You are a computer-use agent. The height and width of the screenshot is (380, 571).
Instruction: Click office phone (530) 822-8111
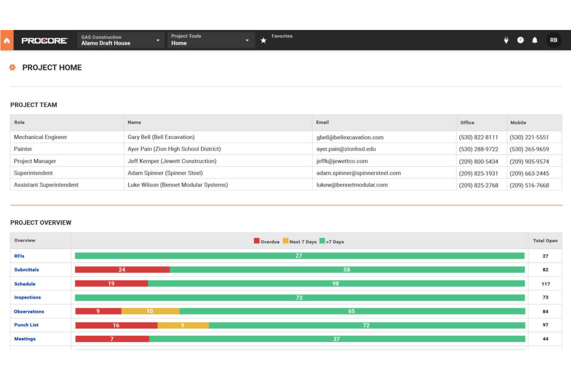click(x=478, y=137)
